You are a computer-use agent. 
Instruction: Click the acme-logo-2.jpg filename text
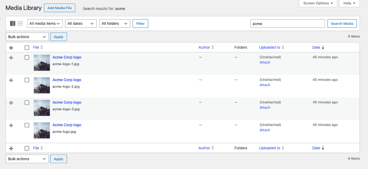(x=66, y=87)
